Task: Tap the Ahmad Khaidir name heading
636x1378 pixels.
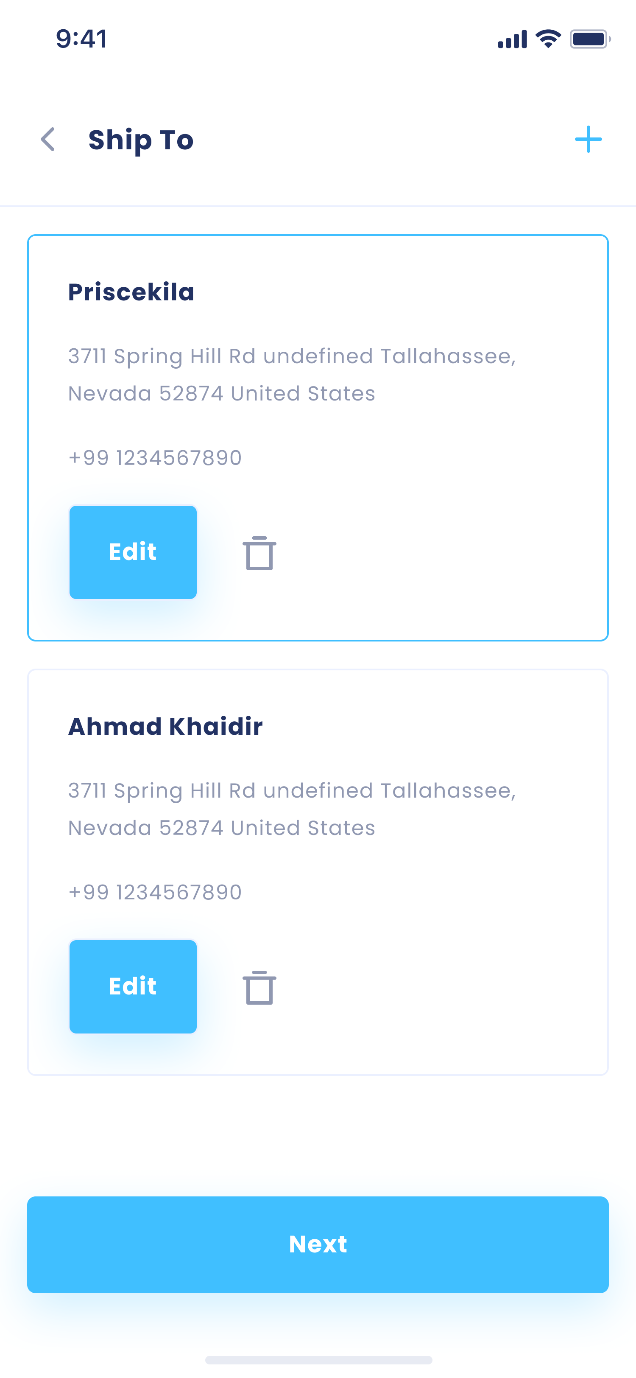Action: [x=165, y=726]
